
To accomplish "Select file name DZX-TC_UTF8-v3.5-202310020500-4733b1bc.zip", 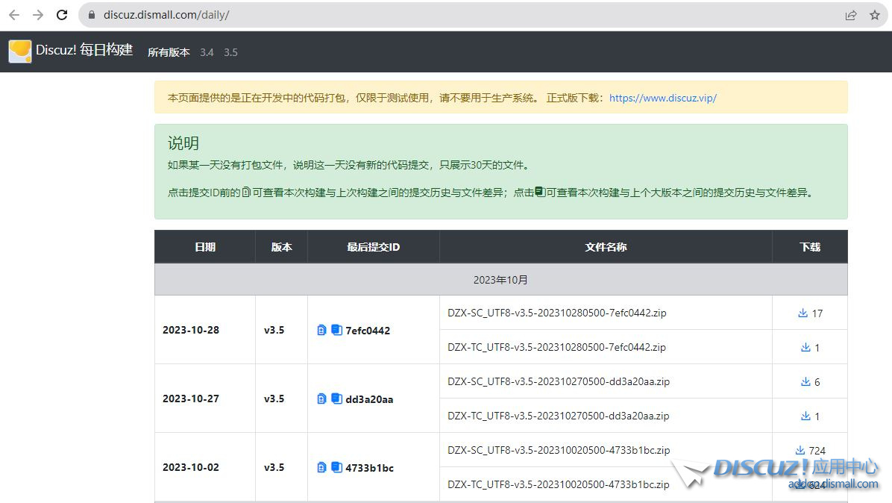I will click(x=559, y=485).
